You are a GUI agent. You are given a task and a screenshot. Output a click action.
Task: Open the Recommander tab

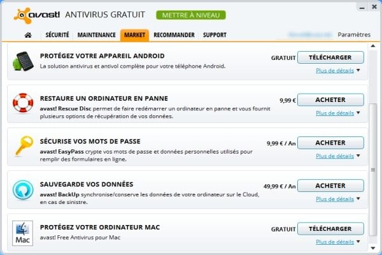174,35
